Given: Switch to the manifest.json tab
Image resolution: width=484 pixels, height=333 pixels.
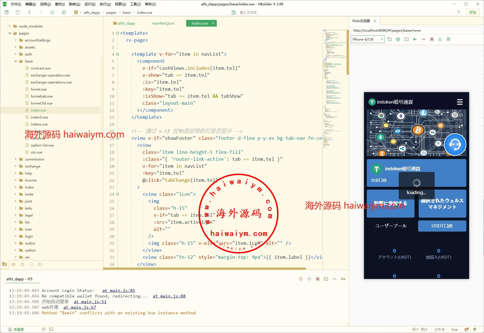Looking at the screenshot, I should click(x=163, y=23).
